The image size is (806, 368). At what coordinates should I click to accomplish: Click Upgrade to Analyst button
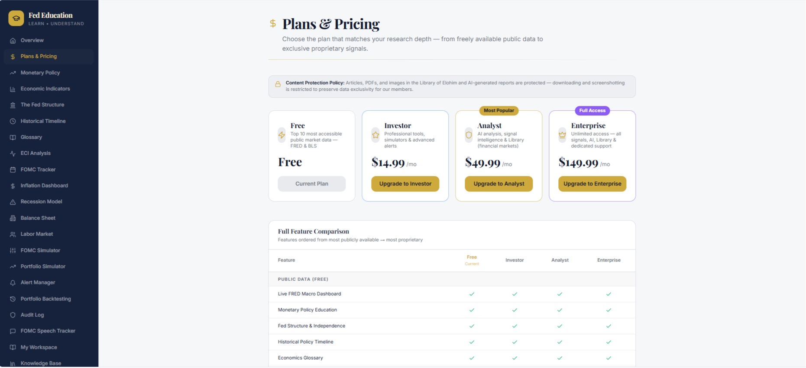tap(498, 184)
